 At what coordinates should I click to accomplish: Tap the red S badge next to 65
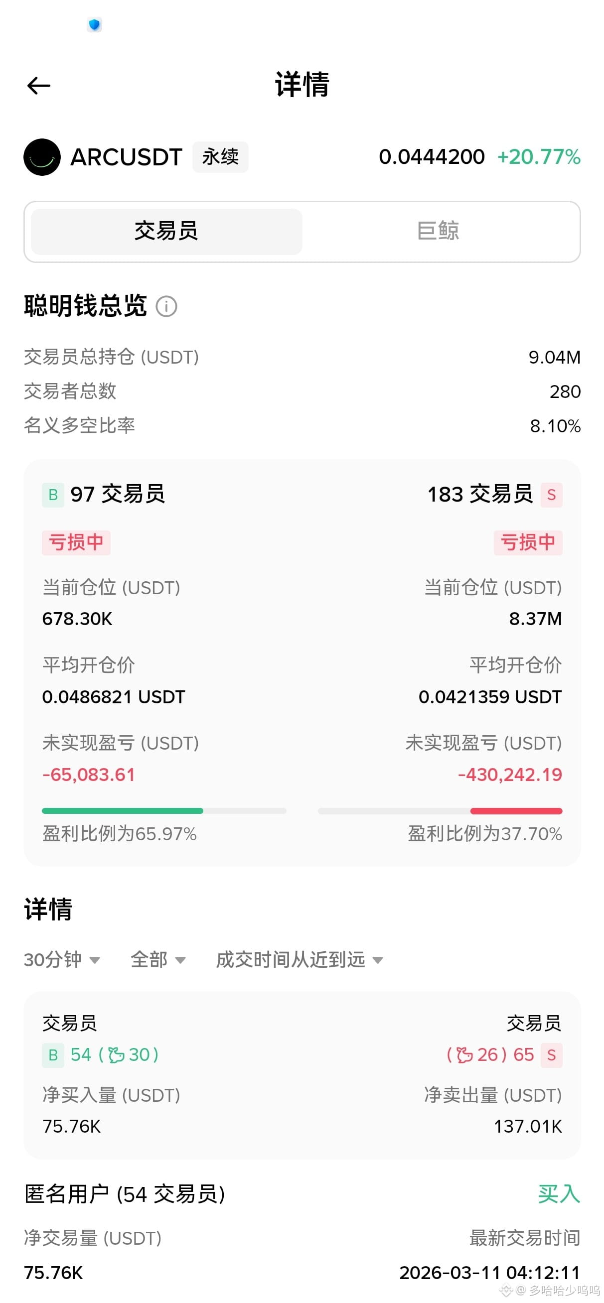(x=551, y=1054)
